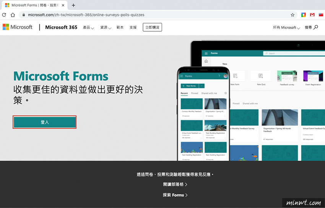Expand the 所有 Microsoft dropdown
This screenshot has width=325, height=208.
286,27
